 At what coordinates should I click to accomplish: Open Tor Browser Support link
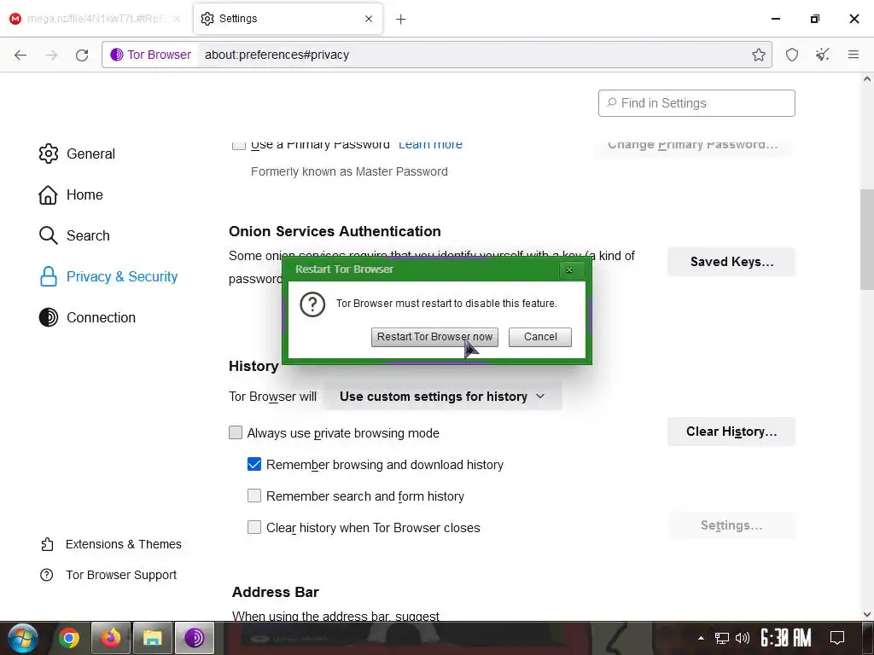(x=108, y=575)
